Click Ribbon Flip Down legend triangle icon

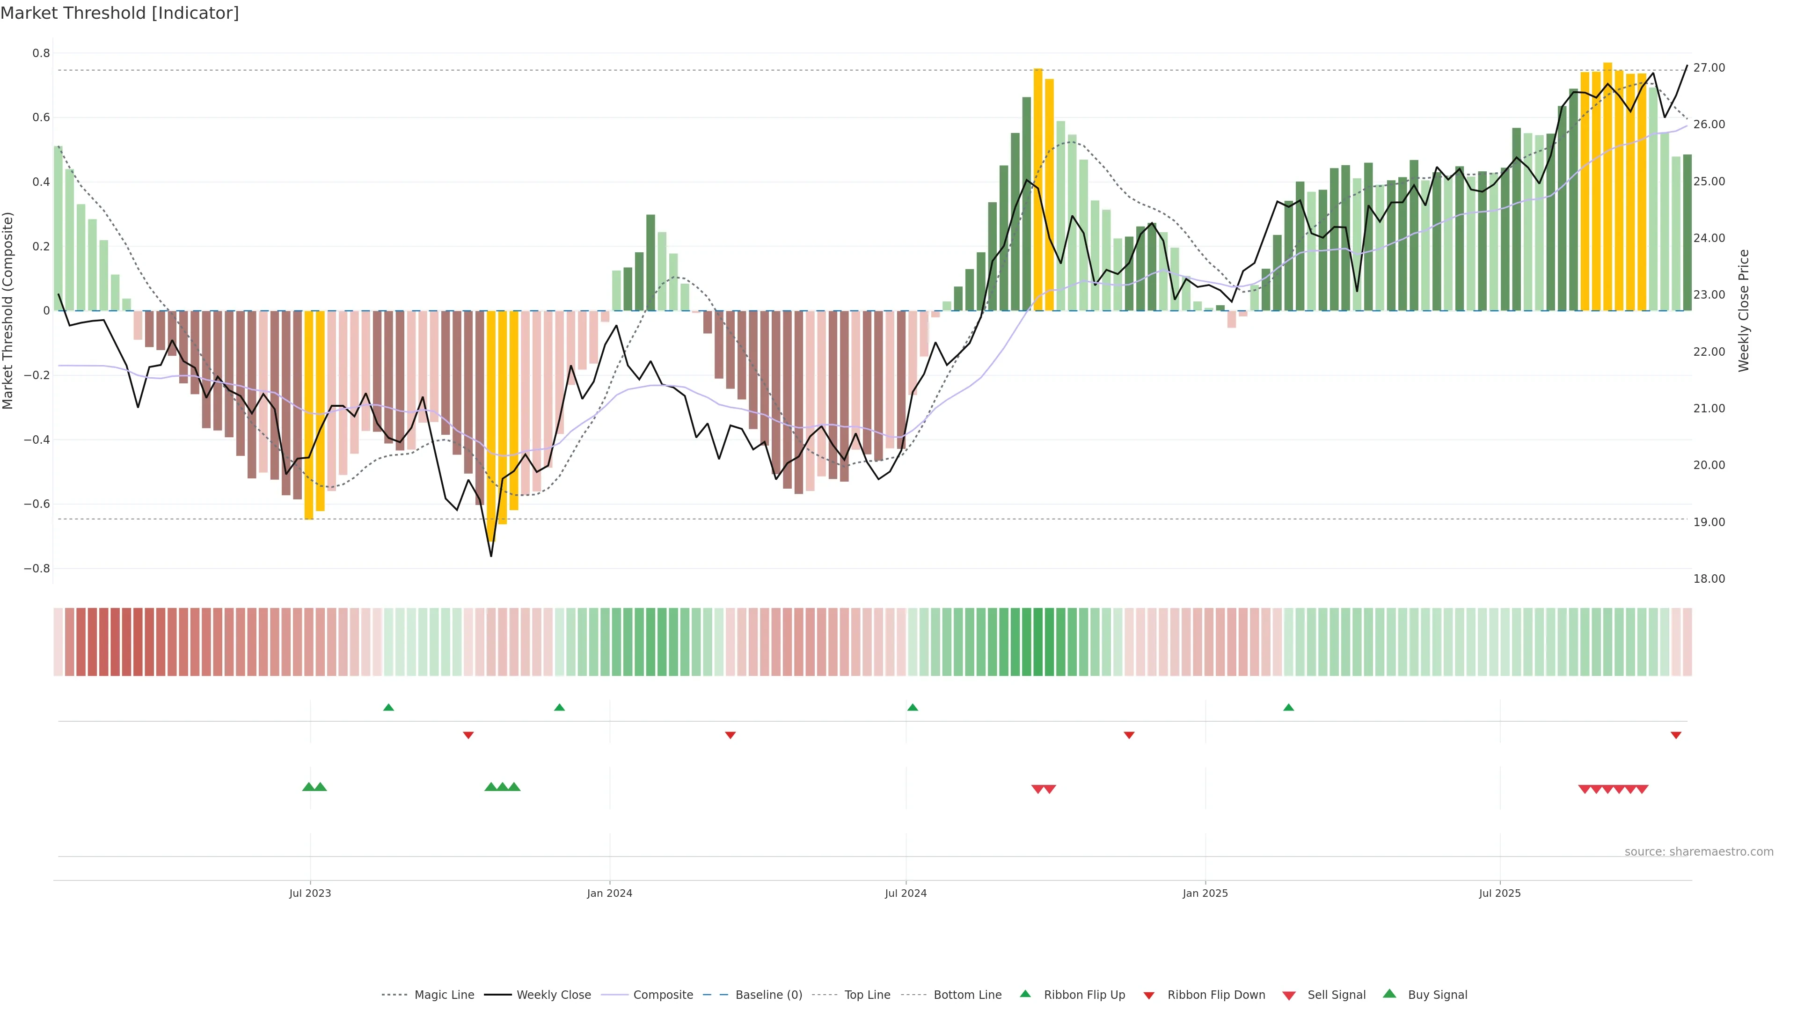[x=1149, y=995]
